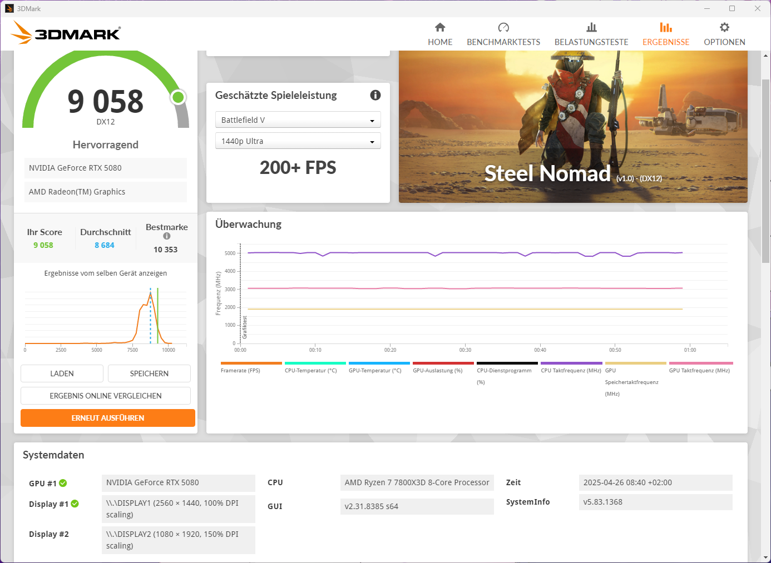Click Ergebnisse vom selben Gerät anzeigen link
The height and width of the screenshot is (563, 771).
(x=106, y=273)
